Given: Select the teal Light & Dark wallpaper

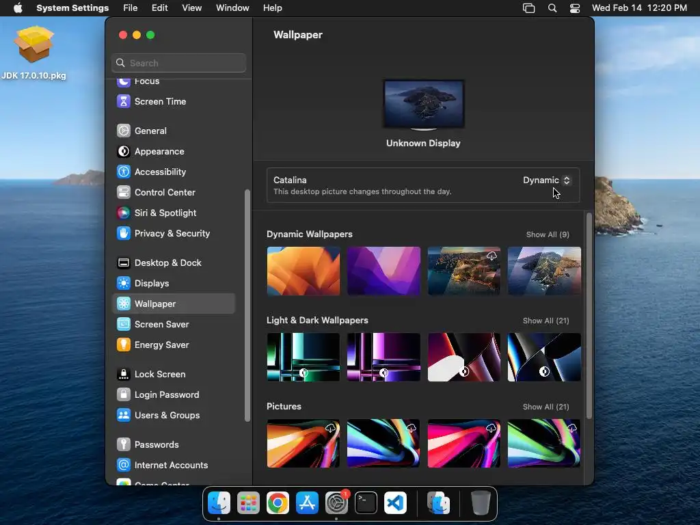Looking at the screenshot, I should pyautogui.click(x=304, y=357).
